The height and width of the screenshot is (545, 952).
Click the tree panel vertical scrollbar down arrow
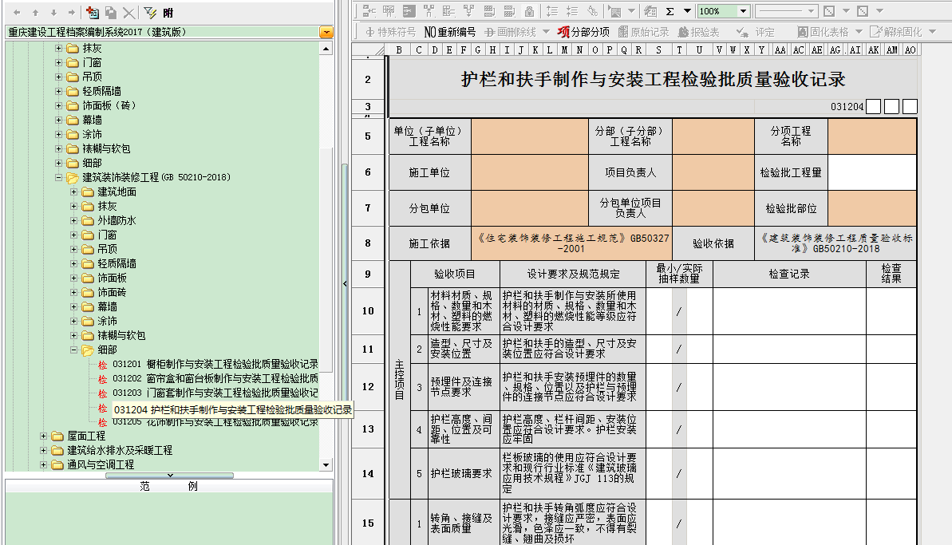(x=326, y=464)
